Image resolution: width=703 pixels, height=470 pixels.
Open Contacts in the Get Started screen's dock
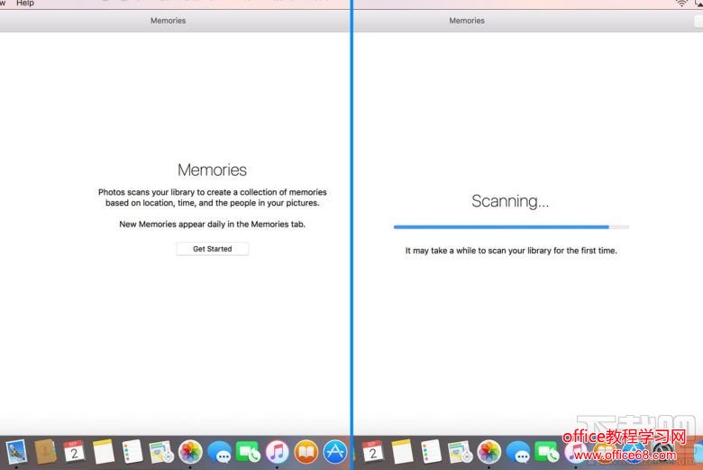46,452
